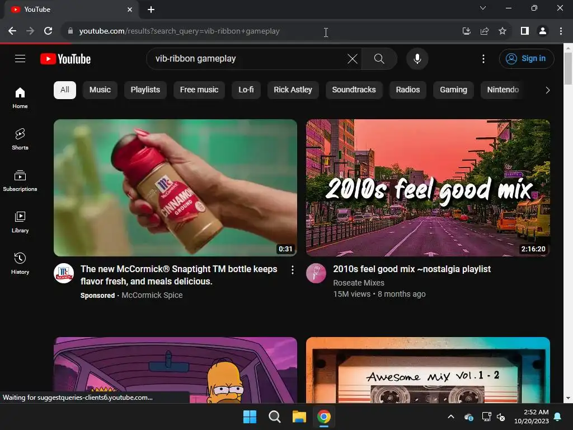Select the Radios filter chip
The height and width of the screenshot is (430, 573).
[408, 90]
